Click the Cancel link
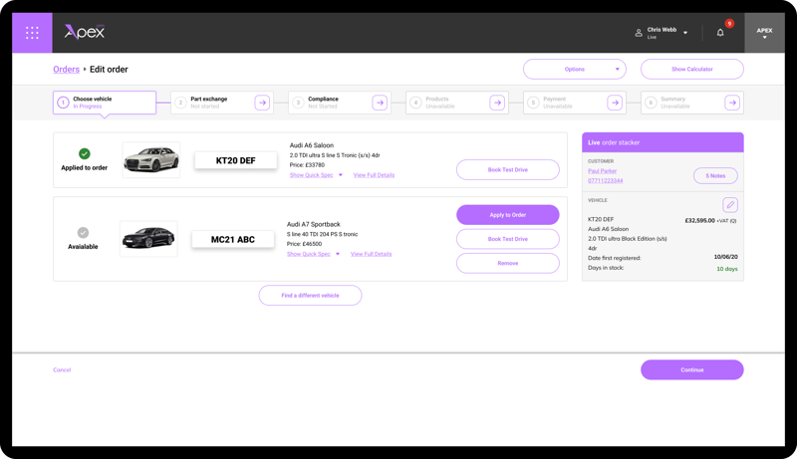This screenshot has width=797, height=459. [x=62, y=369]
